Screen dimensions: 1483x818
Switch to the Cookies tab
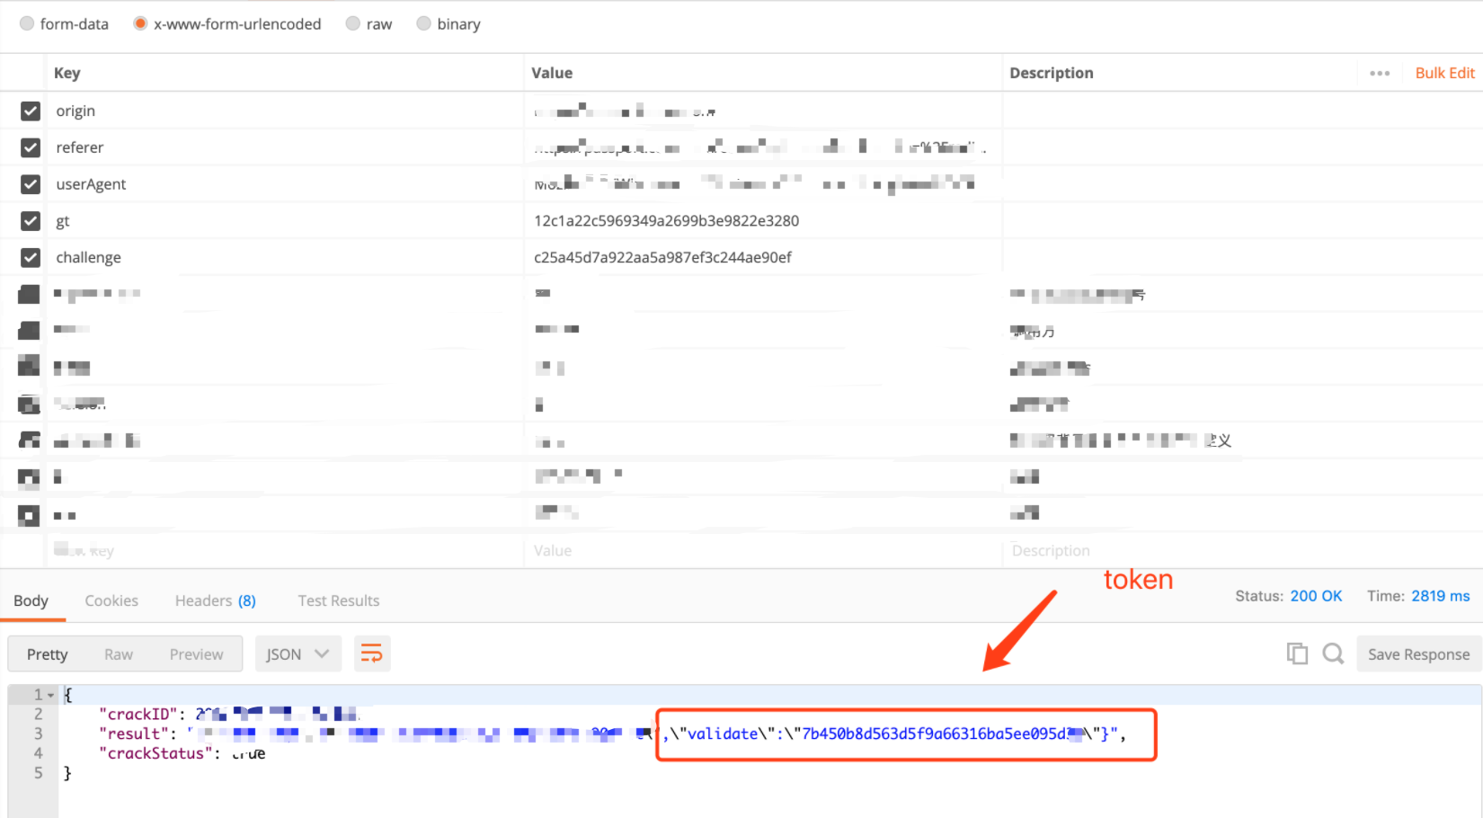tap(111, 600)
